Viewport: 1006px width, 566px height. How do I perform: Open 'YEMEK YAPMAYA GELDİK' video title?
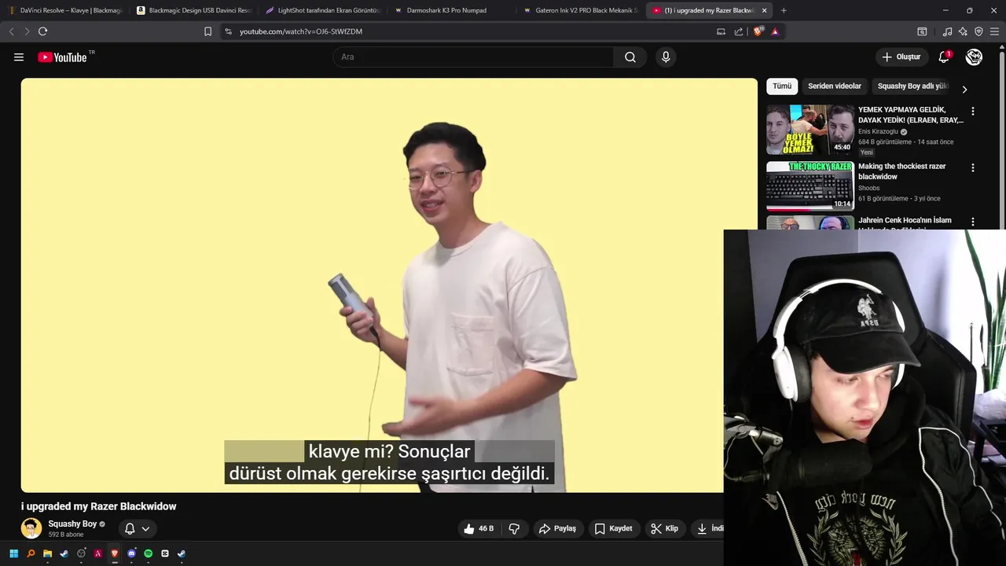click(910, 115)
